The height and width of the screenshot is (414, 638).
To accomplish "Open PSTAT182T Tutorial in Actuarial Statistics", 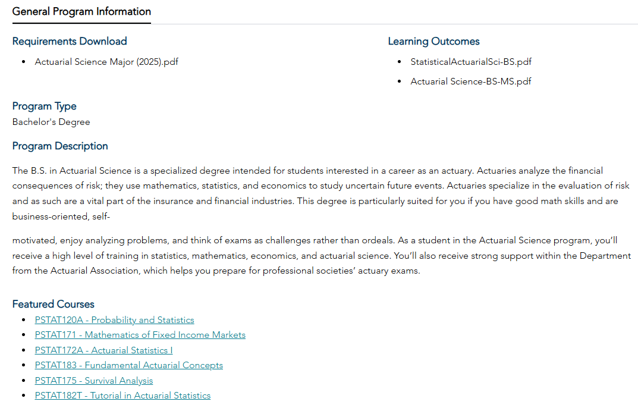I will pos(122,396).
